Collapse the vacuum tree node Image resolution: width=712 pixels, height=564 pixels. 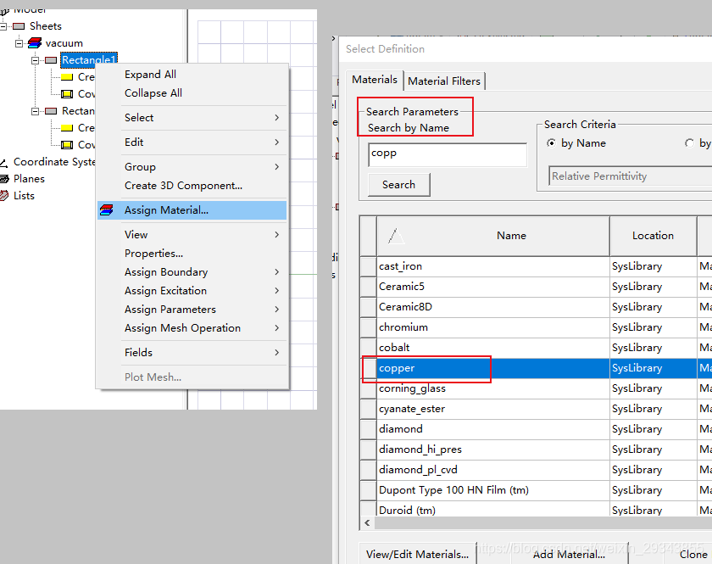[19, 43]
